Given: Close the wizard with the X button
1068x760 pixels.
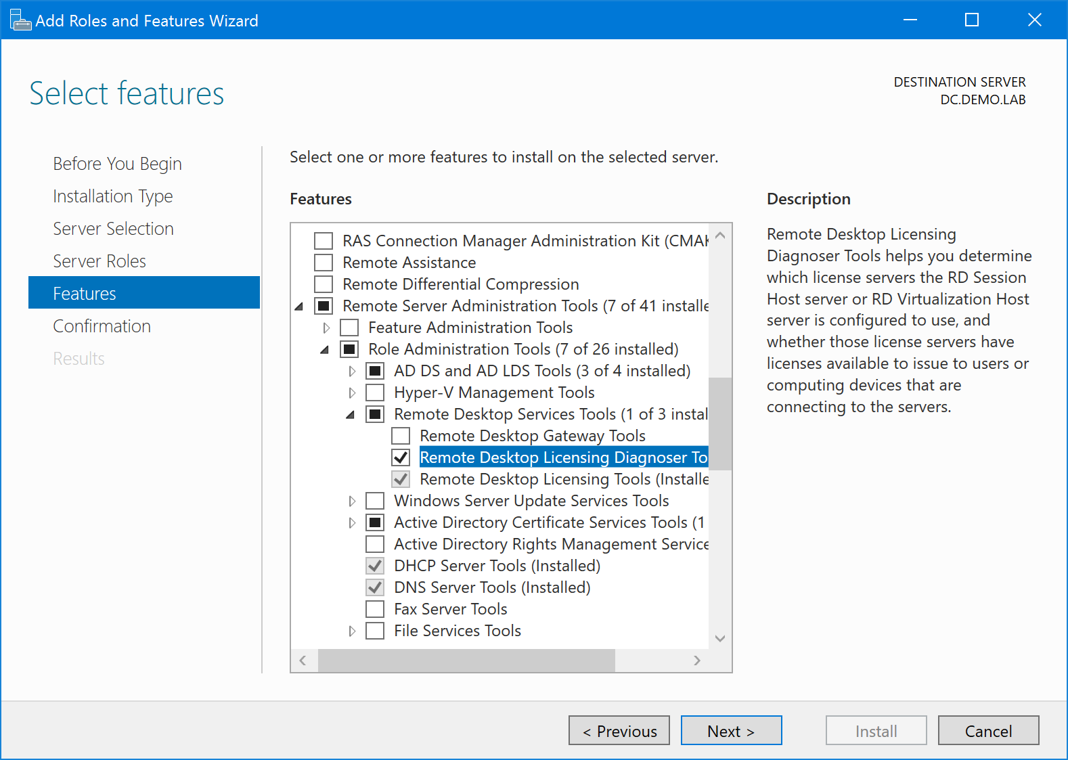Looking at the screenshot, I should (x=1034, y=20).
